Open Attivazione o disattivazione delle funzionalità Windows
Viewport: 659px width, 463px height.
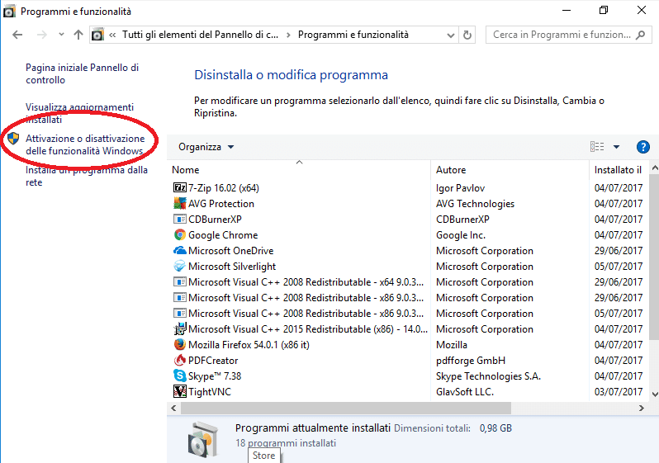[x=85, y=144]
